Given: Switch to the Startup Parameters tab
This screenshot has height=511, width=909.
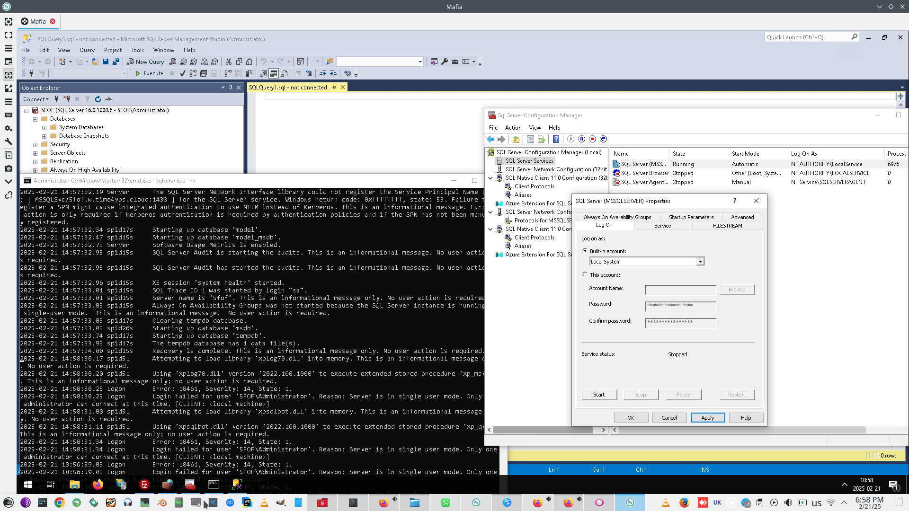Looking at the screenshot, I should [x=691, y=217].
